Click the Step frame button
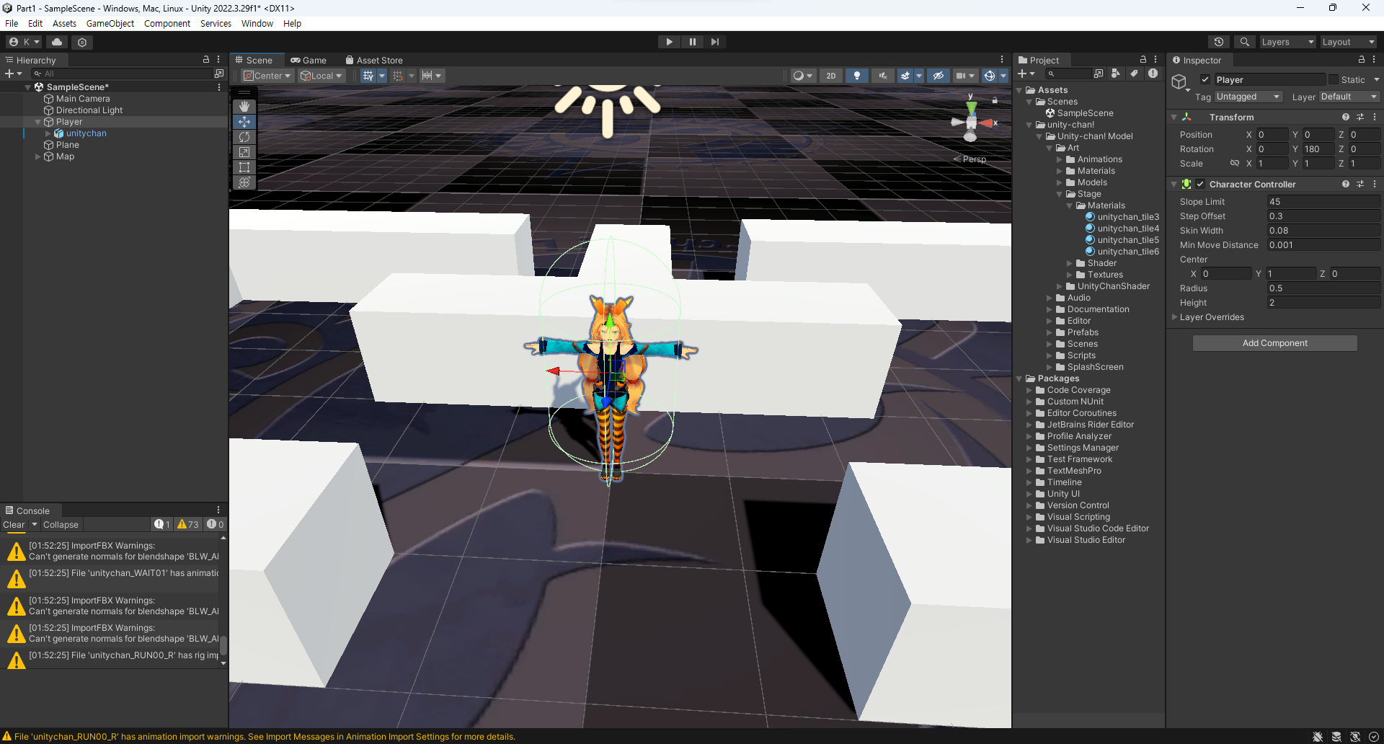1384x744 pixels. [714, 42]
